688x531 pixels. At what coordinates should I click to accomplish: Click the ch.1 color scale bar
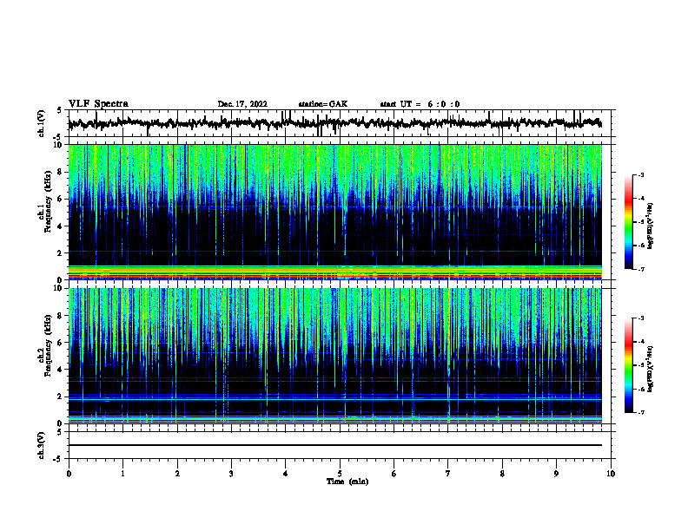pos(628,222)
